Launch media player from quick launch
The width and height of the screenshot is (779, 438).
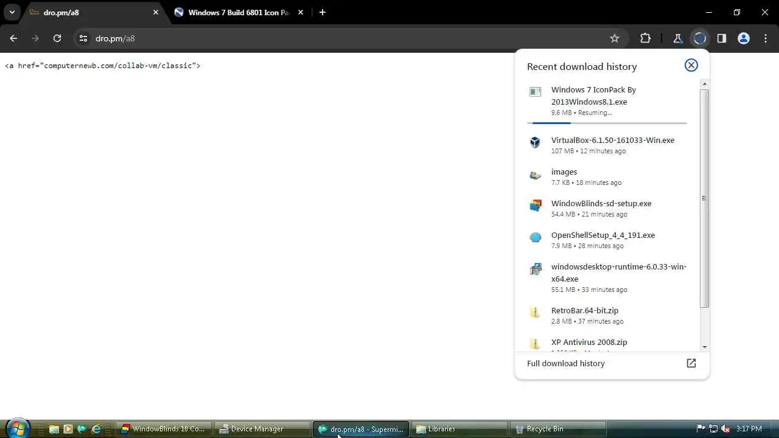pyautogui.click(x=68, y=429)
